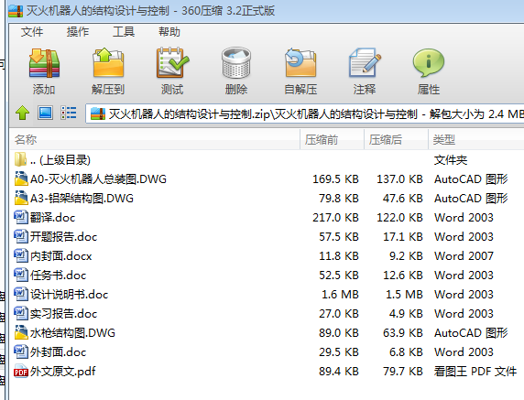Select the .. (上级目录) row
This screenshot has width=524, height=400.
tap(267, 159)
